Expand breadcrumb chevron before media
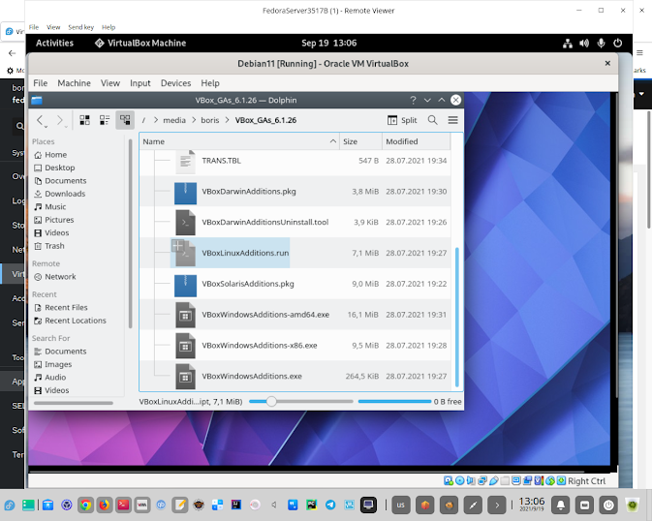Viewport: 652px width, 521px height. pos(156,120)
